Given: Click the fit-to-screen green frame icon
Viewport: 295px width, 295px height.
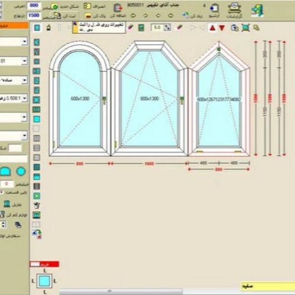Looking at the screenshot, I should tap(245, 28).
